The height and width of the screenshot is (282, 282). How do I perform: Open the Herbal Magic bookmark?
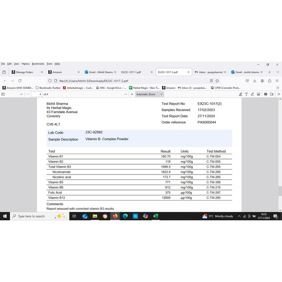tap(144, 88)
